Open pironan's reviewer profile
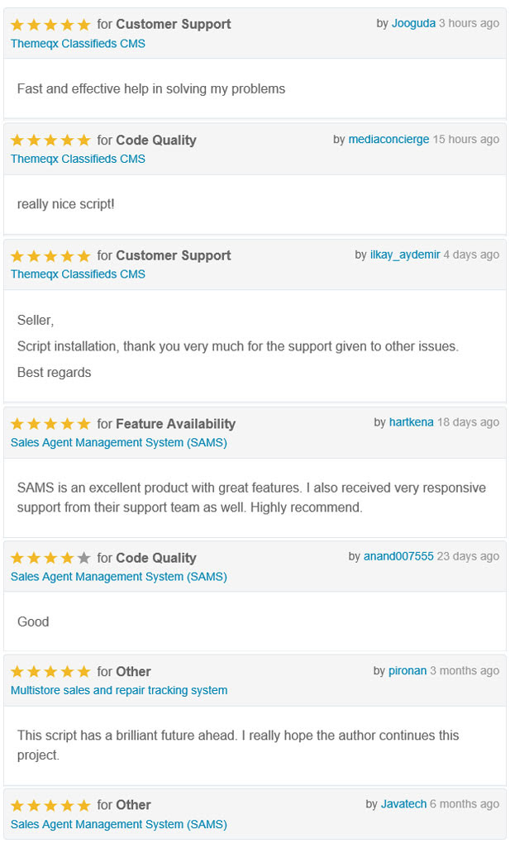The image size is (510, 843). click(408, 670)
